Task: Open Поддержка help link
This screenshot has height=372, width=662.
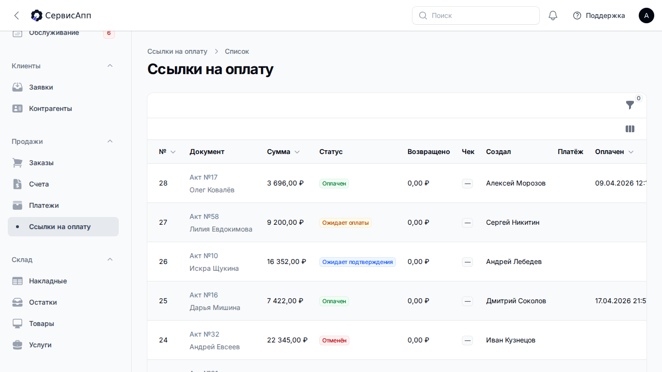Action: click(x=599, y=15)
